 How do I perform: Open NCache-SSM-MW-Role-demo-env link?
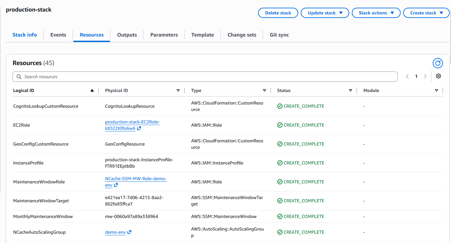click(x=136, y=182)
